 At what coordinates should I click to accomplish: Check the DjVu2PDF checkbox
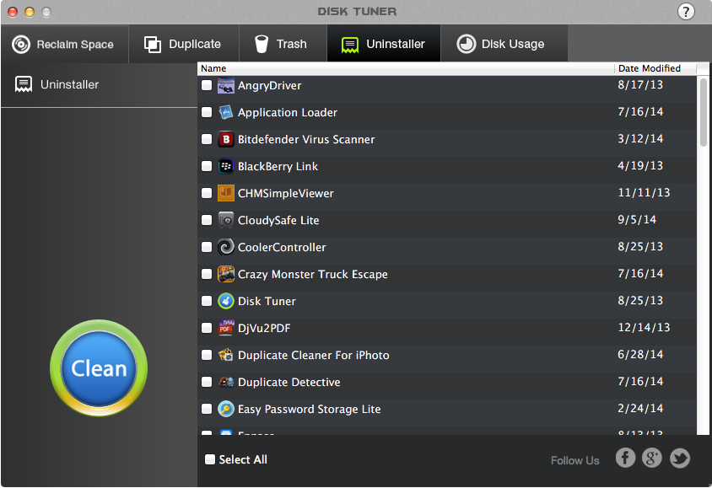[207, 328]
